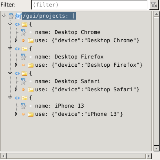Click orange dot icon on Desktop Safari use row
The width and height of the screenshot is (160, 160).
pyautogui.click(x=23, y=90)
